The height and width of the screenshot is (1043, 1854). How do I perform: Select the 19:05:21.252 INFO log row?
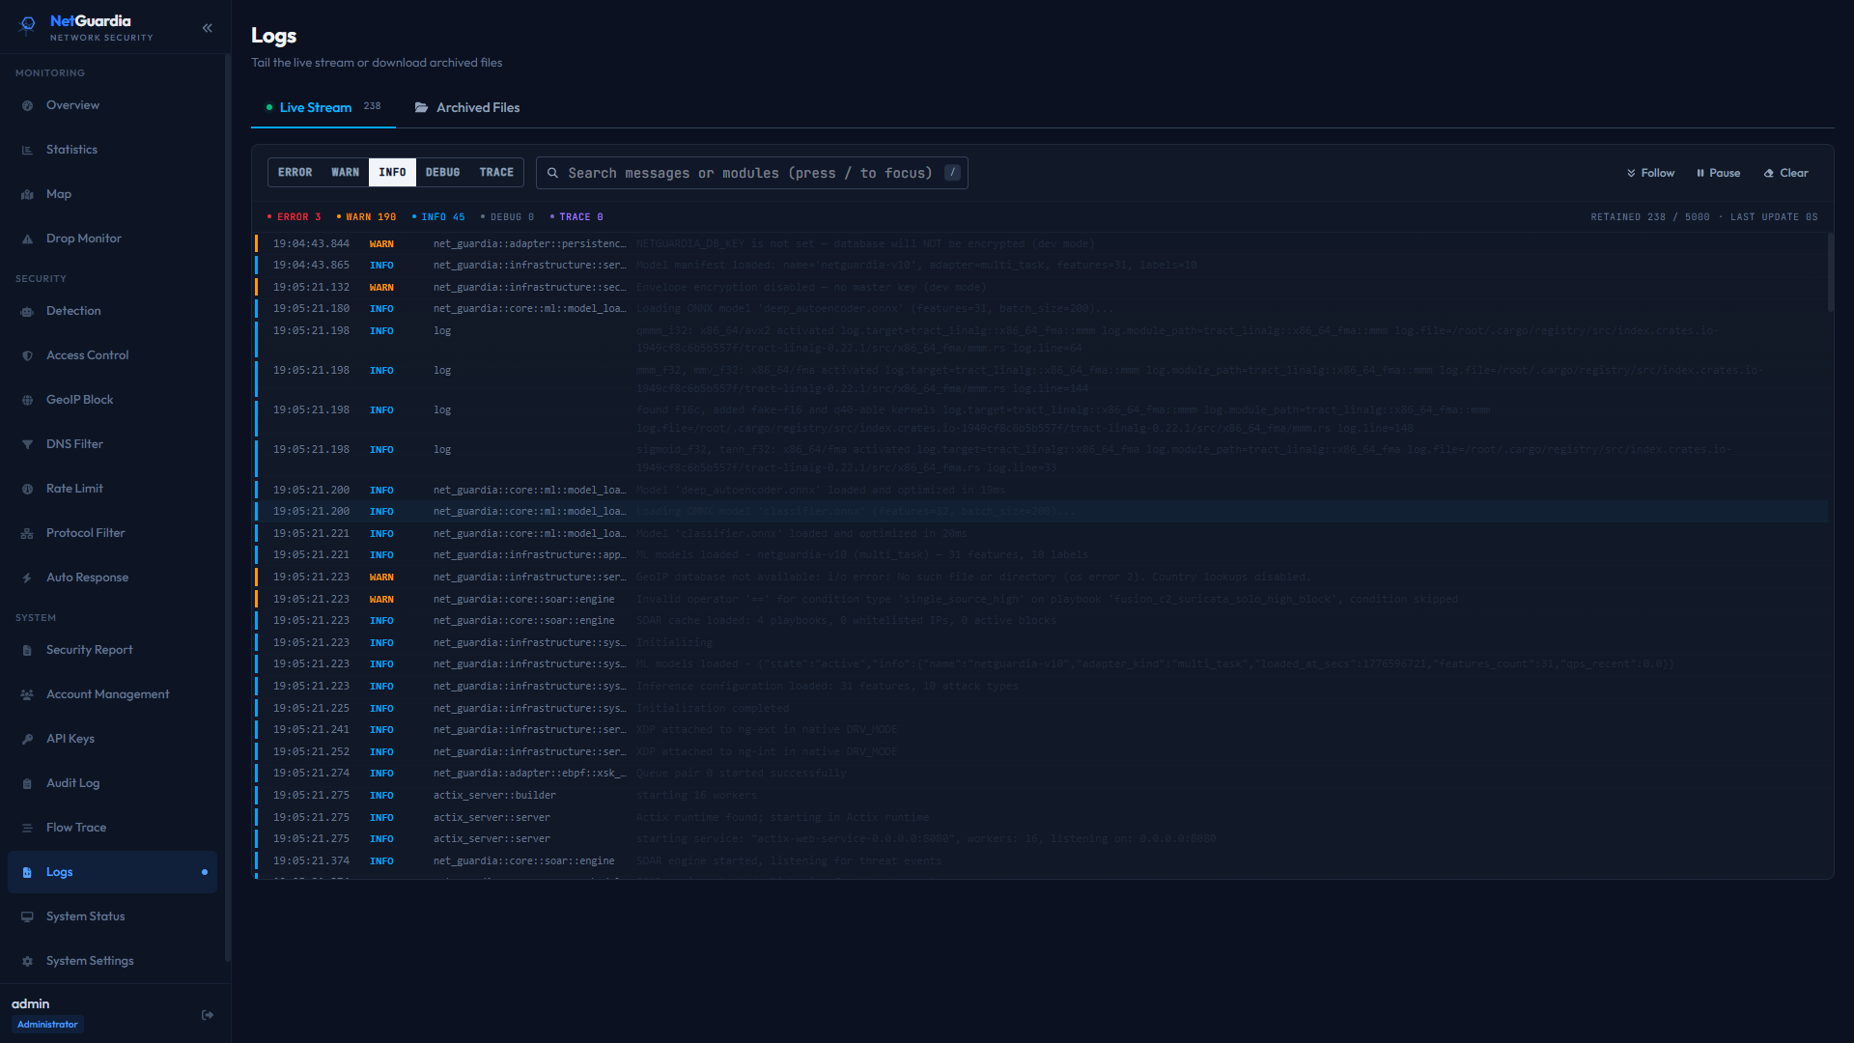(x=1041, y=751)
